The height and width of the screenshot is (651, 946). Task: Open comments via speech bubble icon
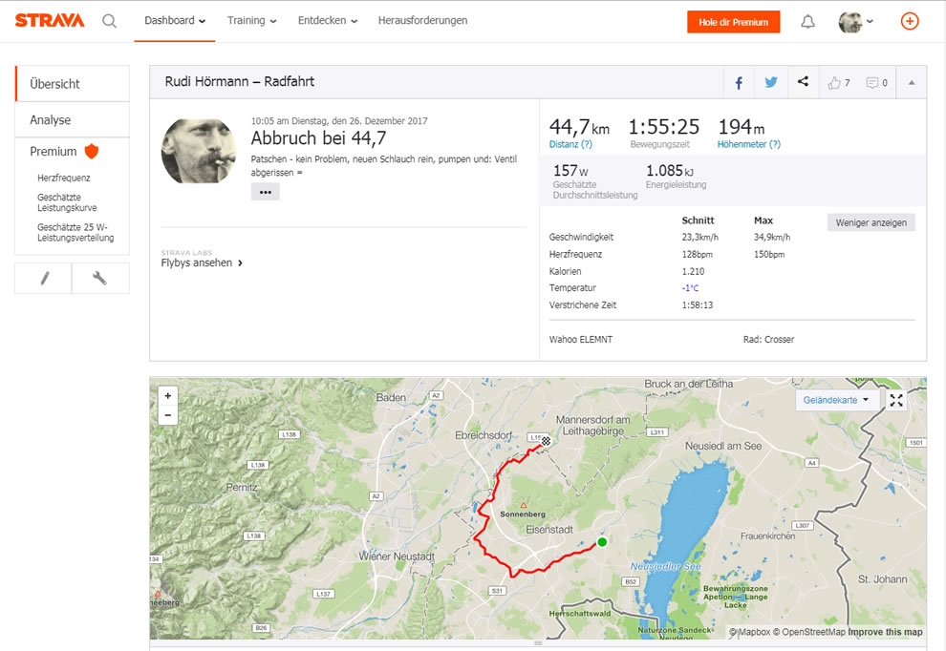[x=872, y=83]
